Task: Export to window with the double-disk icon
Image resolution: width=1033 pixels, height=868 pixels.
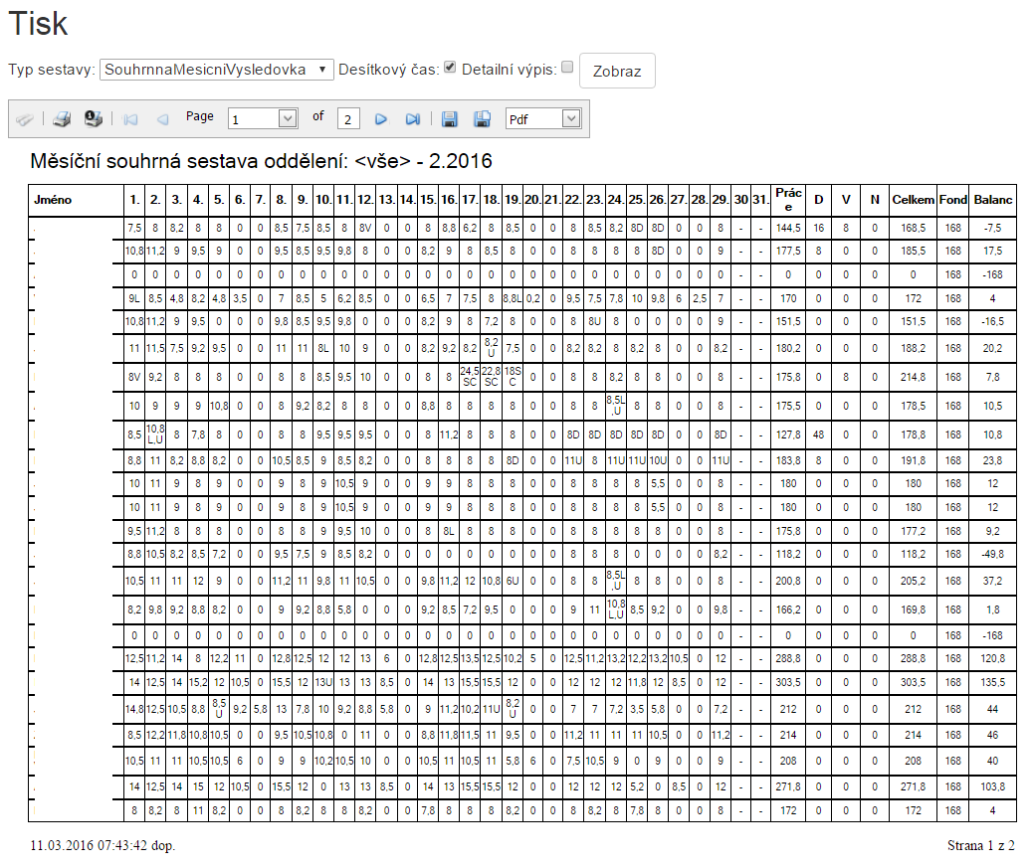Action: tap(483, 119)
